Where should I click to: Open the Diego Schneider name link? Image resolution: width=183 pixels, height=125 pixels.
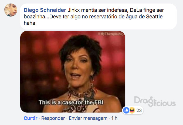[x=45, y=10]
